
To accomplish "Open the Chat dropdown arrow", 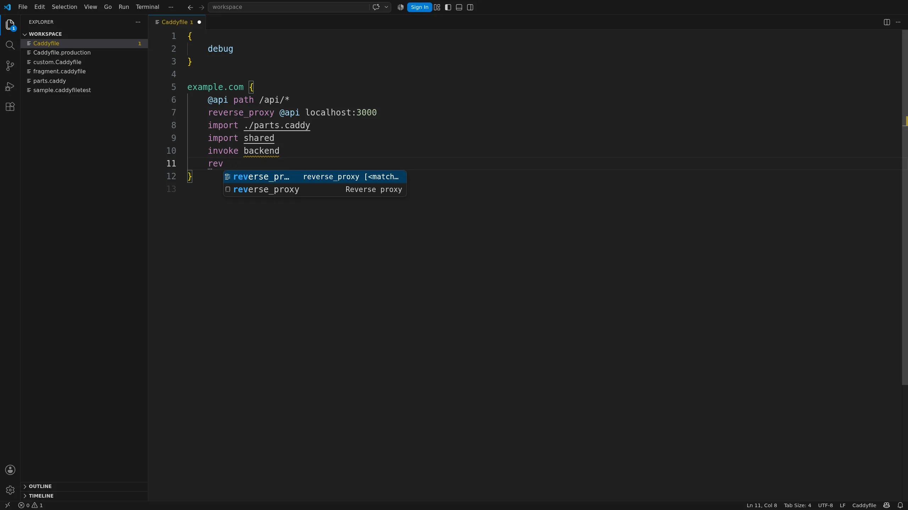I will (x=386, y=7).
